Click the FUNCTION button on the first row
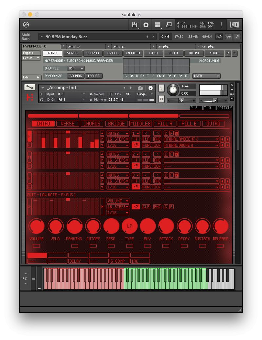Screen dimensions: 262x340 (152, 145)
